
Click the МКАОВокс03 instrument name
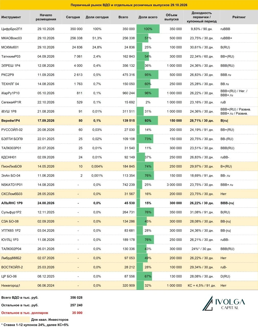(11, 38)
